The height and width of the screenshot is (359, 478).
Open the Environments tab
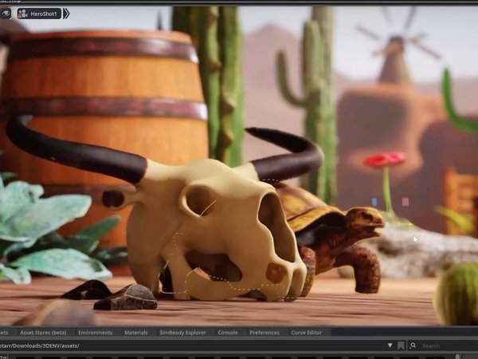pos(95,332)
